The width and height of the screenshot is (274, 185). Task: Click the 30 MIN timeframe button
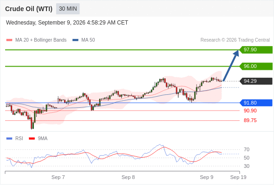click(68, 9)
